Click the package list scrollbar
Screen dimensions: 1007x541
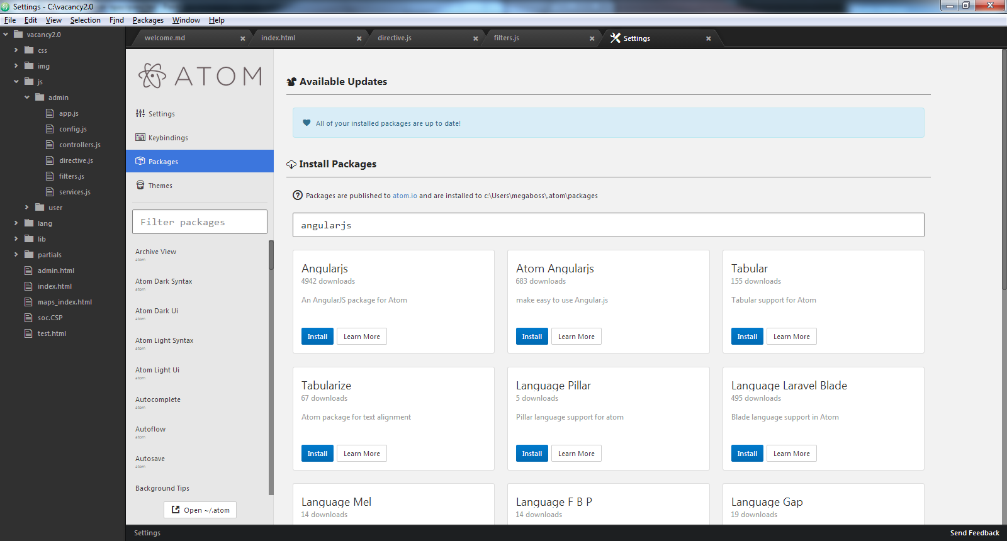pyautogui.click(x=271, y=254)
